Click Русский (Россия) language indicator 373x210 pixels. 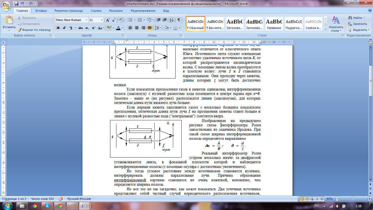(79, 199)
